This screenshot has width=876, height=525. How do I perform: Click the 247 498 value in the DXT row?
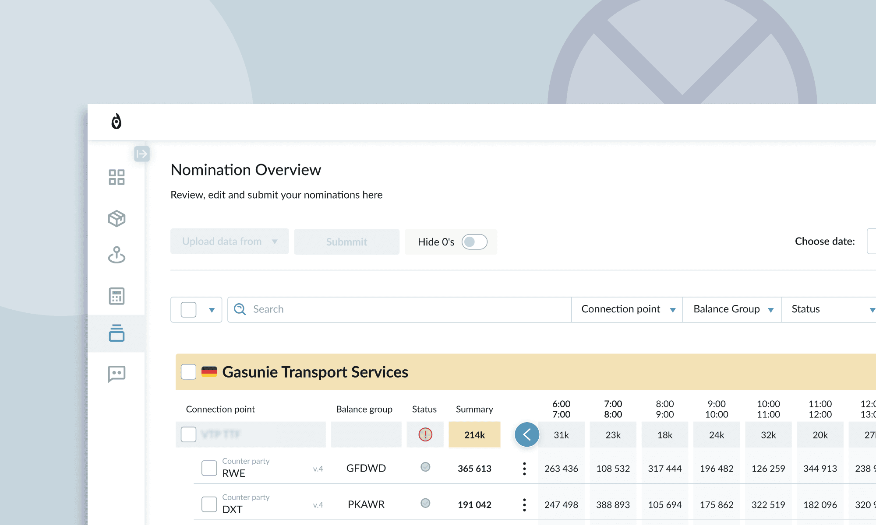tap(561, 505)
